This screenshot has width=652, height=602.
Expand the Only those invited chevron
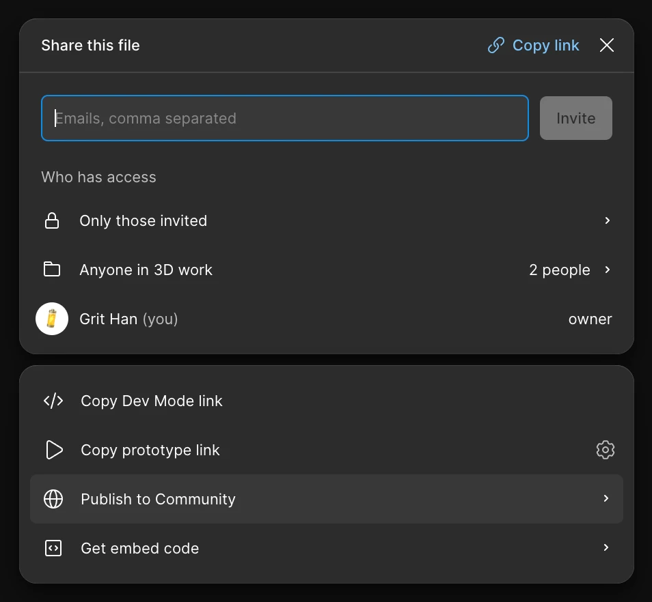click(x=607, y=221)
